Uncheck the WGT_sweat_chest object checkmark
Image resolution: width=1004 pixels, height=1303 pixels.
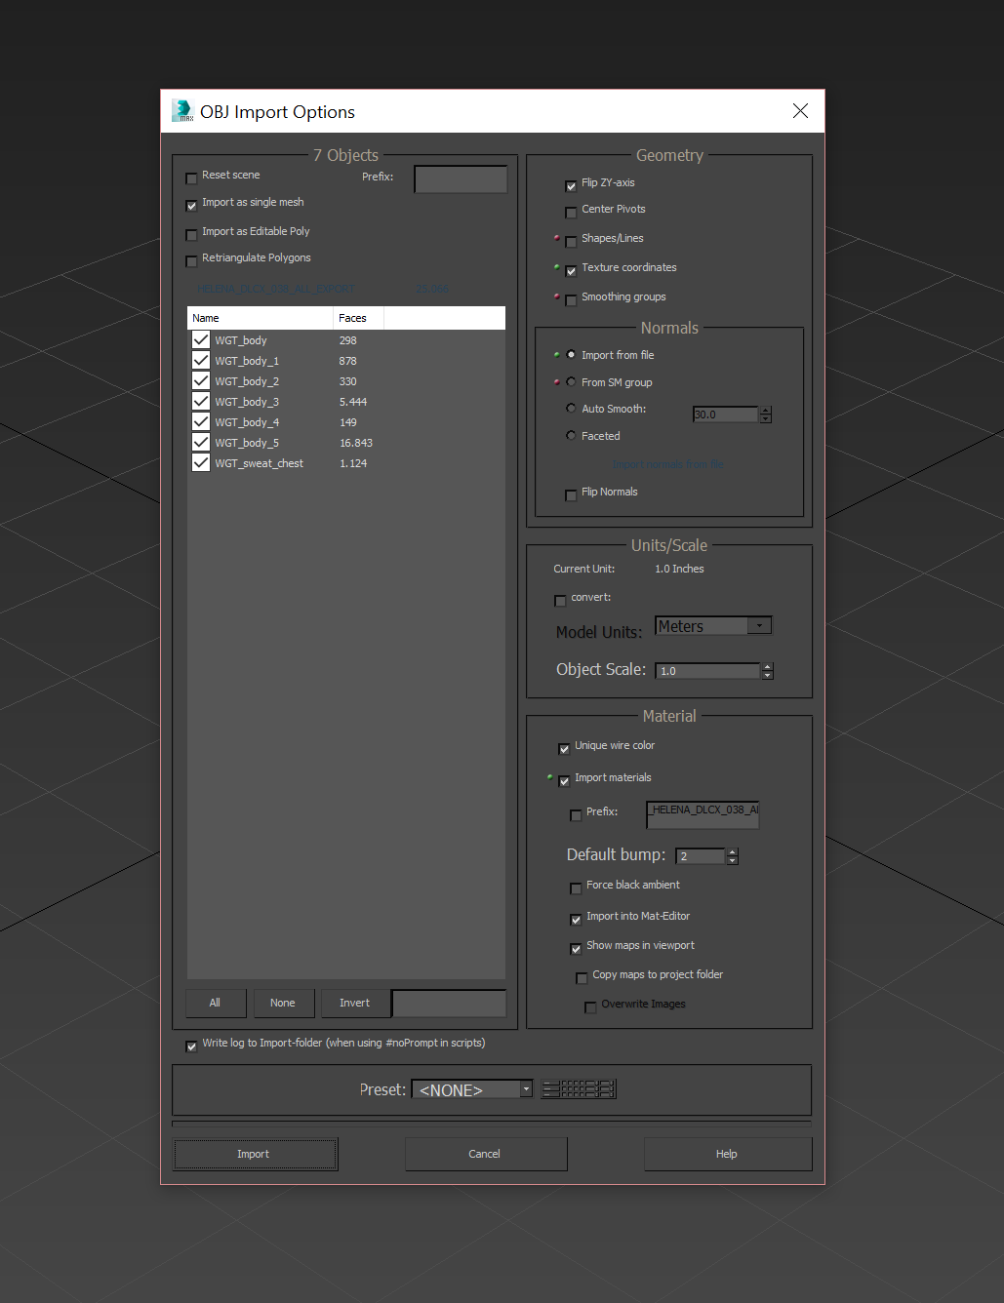pyautogui.click(x=201, y=463)
